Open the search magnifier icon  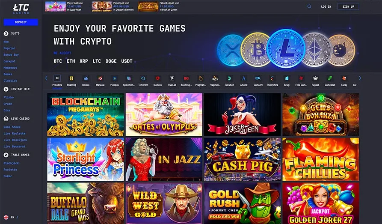click(x=309, y=6)
